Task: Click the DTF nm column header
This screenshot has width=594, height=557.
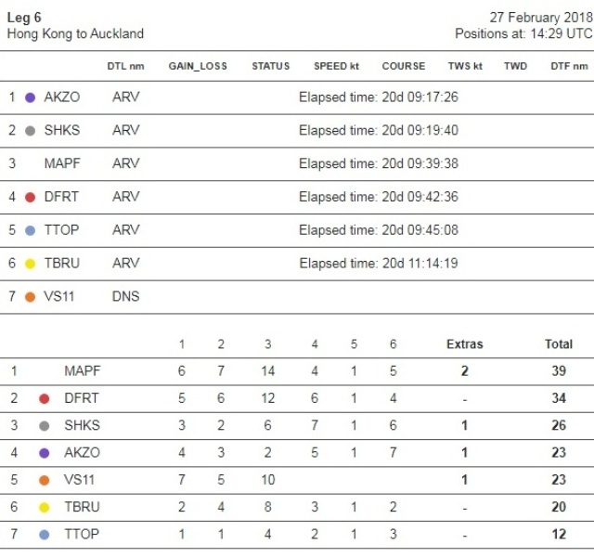Action: point(569,67)
